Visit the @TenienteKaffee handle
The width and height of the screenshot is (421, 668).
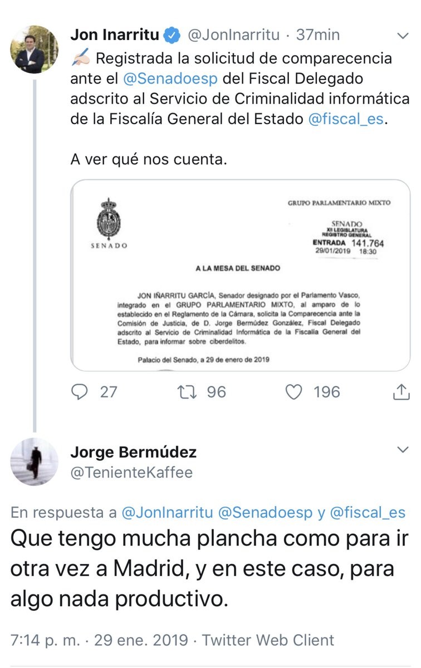tap(131, 473)
